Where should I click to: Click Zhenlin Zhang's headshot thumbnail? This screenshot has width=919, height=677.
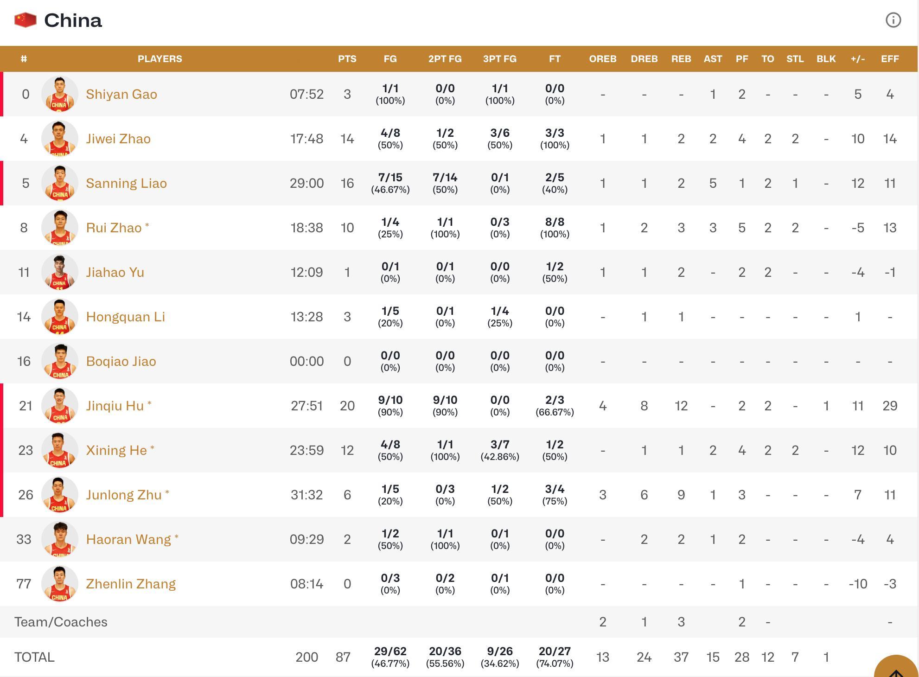pyautogui.click(x=59, y=584)
